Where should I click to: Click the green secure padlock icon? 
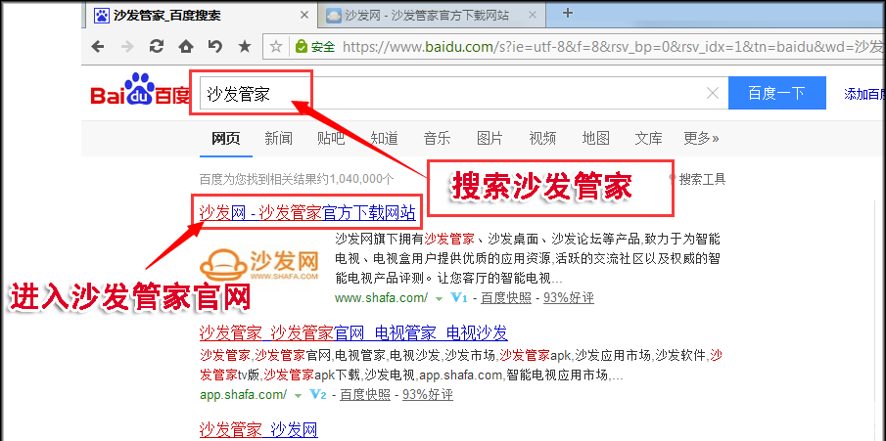click(302, 46)
